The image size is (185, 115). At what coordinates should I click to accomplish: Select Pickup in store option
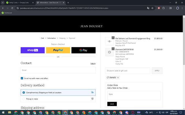coord(58,99)
